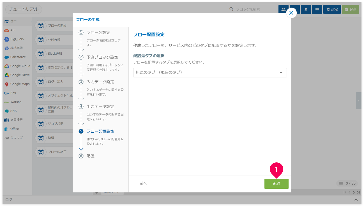Image resolution: width=364 pixels, height=207 pixels.
Task: Click the ブロックを検索 search field
Action: coord(252,9)
